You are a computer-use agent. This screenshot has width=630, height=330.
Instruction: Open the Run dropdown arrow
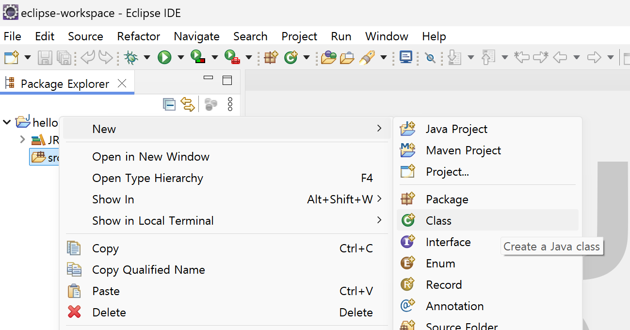point(180,58)
